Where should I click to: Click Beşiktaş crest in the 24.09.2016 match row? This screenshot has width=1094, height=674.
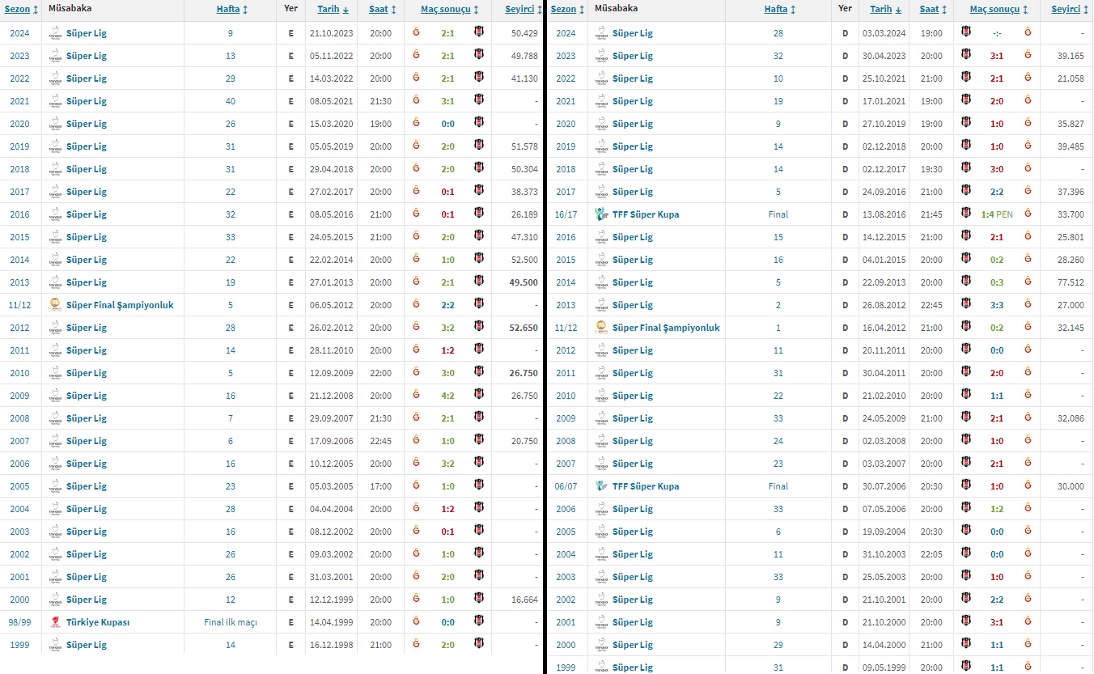(x=965, y=191)
